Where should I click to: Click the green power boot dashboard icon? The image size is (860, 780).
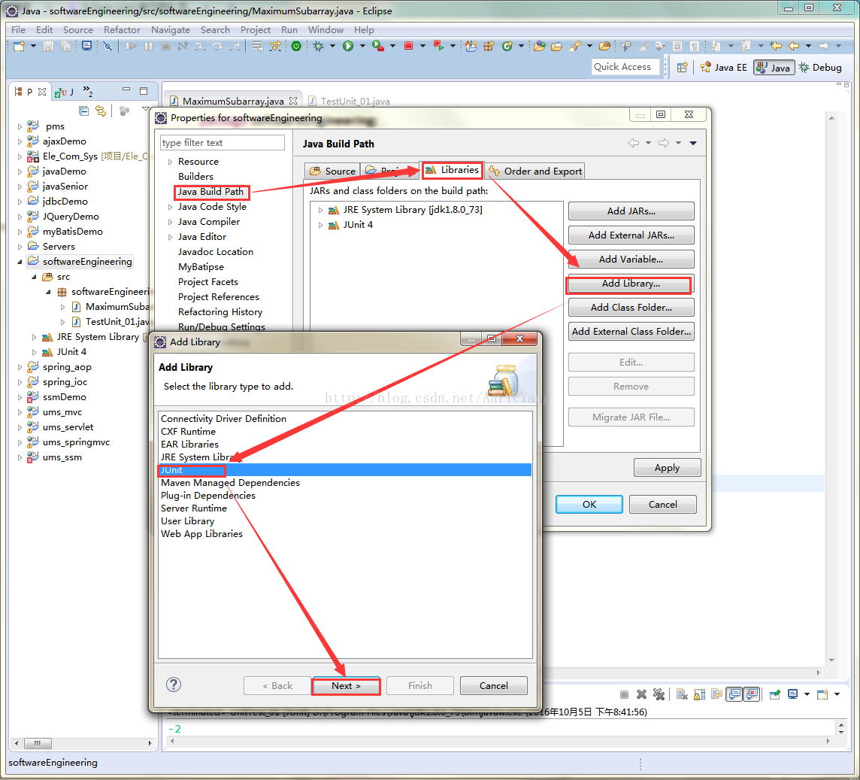(x=296, y=46)
